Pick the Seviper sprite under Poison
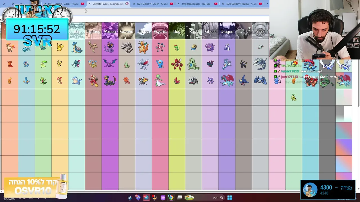This screenshot has width=360, height=202. click(110, 81)
